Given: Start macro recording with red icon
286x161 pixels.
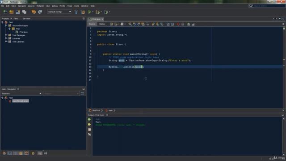Looking at the screenshot, I should click(178, 24).
